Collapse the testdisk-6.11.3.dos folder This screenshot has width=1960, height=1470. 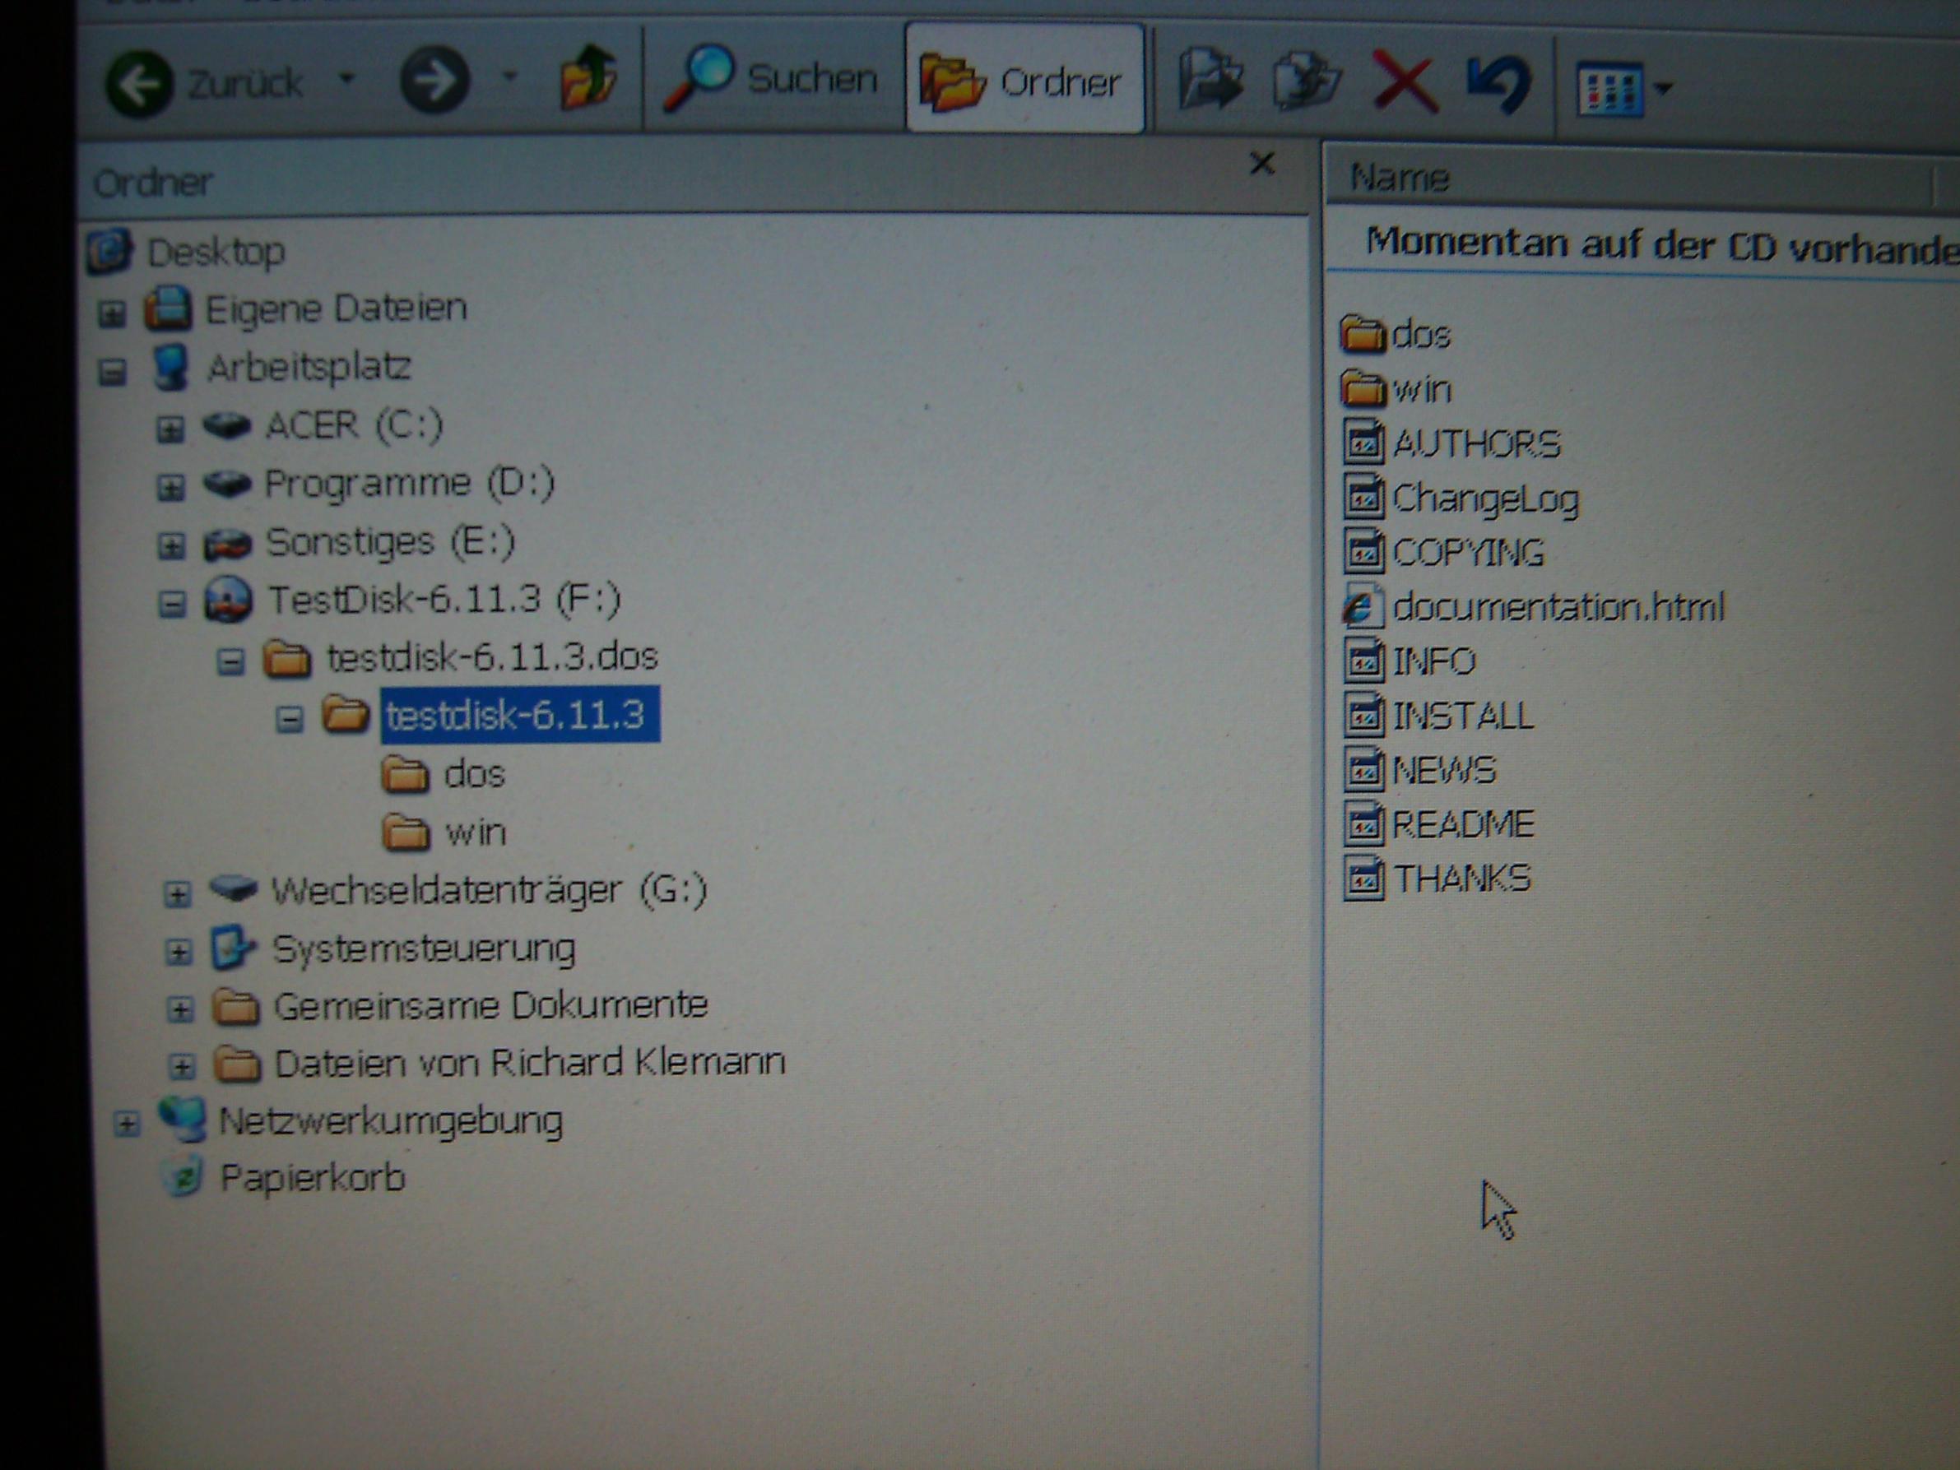(230, 662)
